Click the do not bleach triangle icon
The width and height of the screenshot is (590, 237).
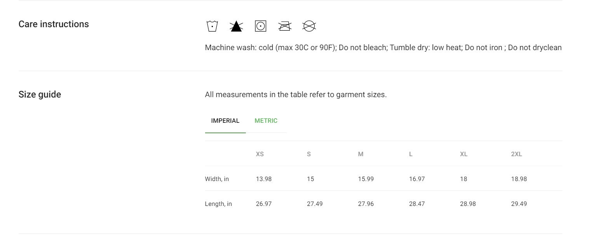coord(236,26)
